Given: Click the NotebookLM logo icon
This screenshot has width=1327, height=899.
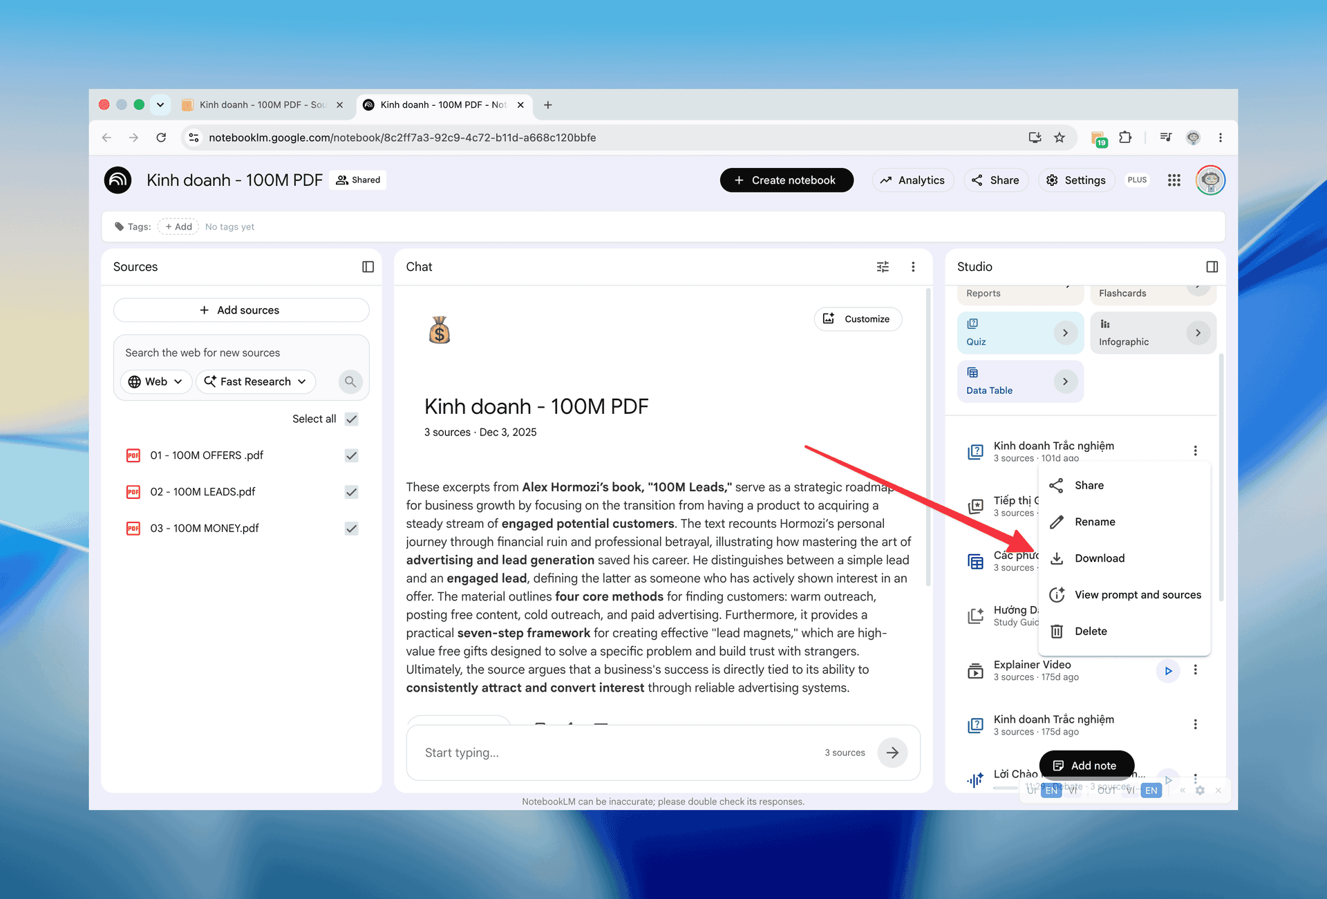Looking at the screenshot, I should (x=118, y=180).
